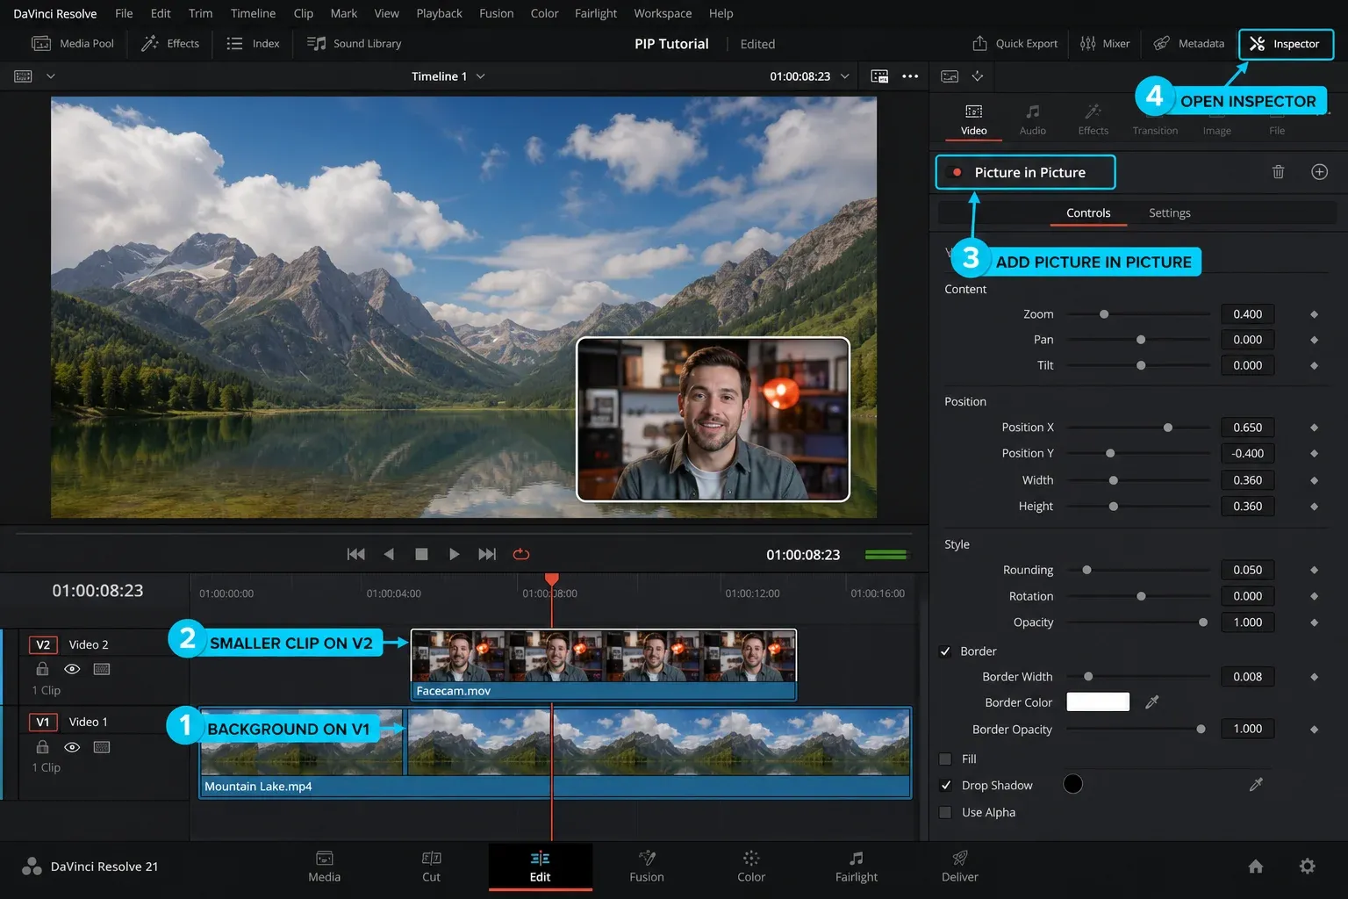Open the Metadata panel

tap(1188, 43)
